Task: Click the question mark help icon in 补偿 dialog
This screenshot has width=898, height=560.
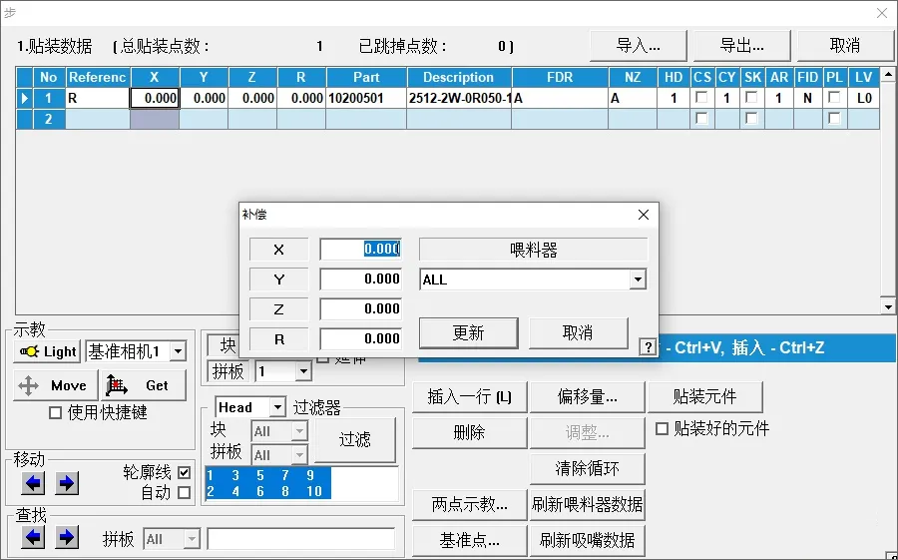Action: pos(648,347)
